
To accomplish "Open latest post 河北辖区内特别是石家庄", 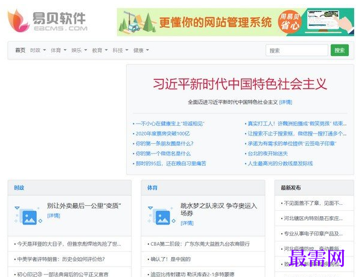I will (x=313, y=219).
